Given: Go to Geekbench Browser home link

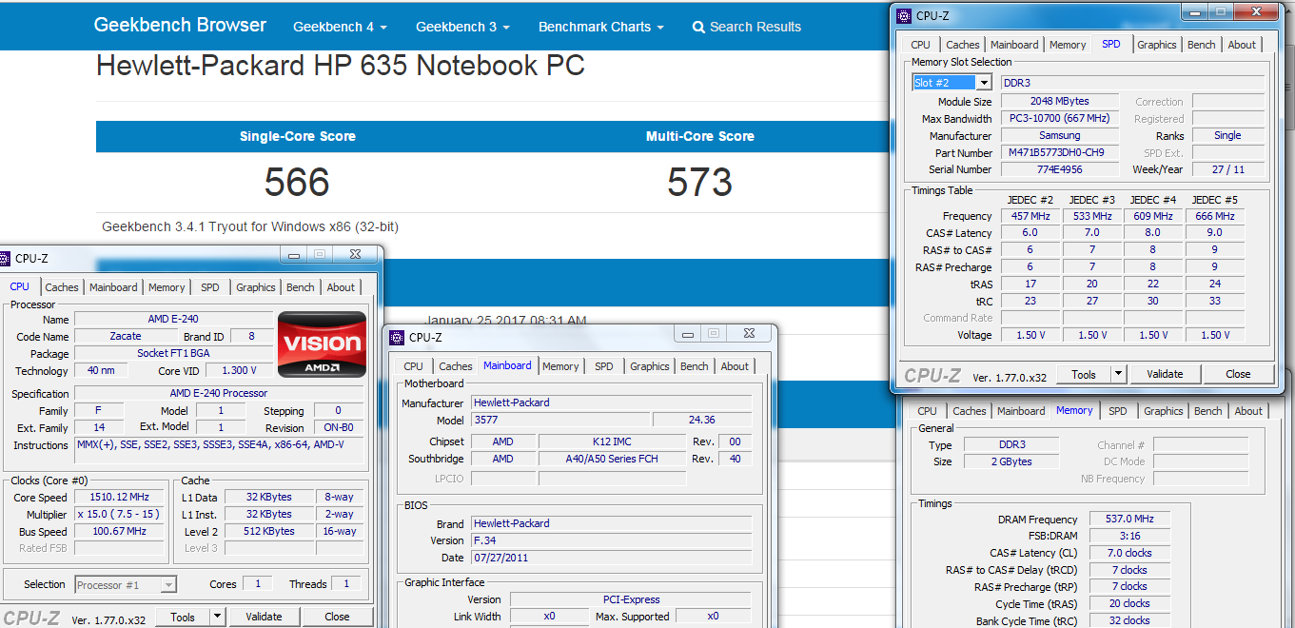Looking at the screenshot, I should click(180, 25).
